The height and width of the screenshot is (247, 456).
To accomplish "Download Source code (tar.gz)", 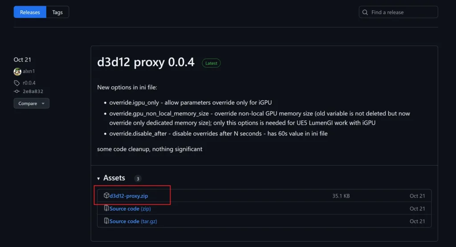I will (133, 221).
